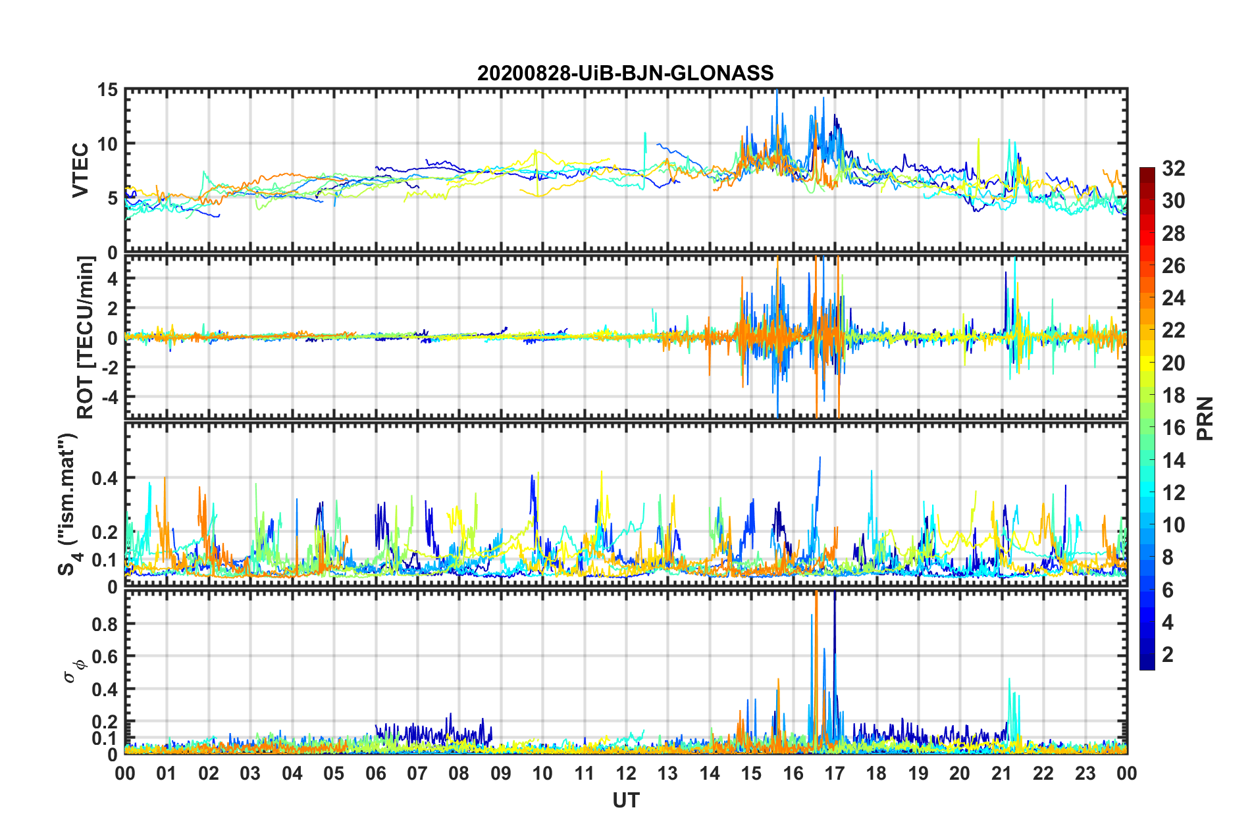Select colorbar tick label 8
Viewport: 1252px width, 837px height.
click(x=1168, y=557)
